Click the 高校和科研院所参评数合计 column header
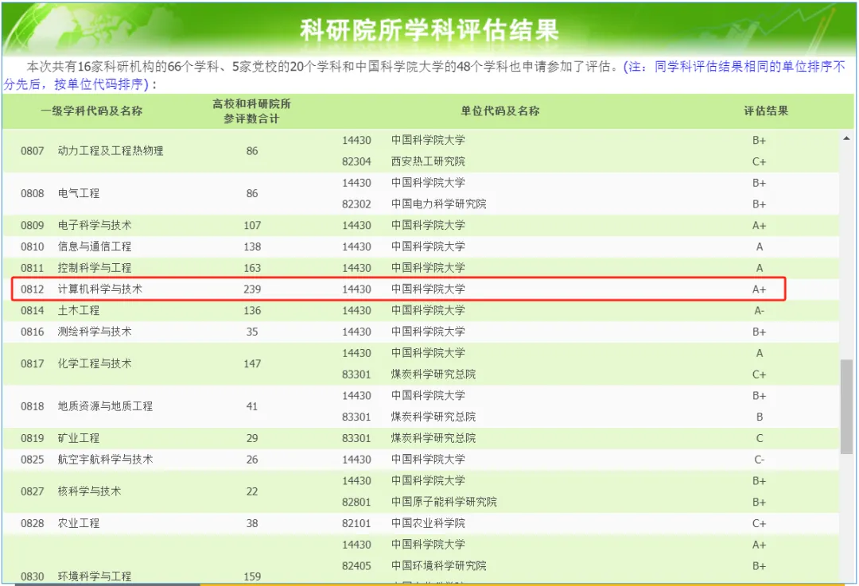This screenshot has width=859, height=586. [x=251, y=111]
